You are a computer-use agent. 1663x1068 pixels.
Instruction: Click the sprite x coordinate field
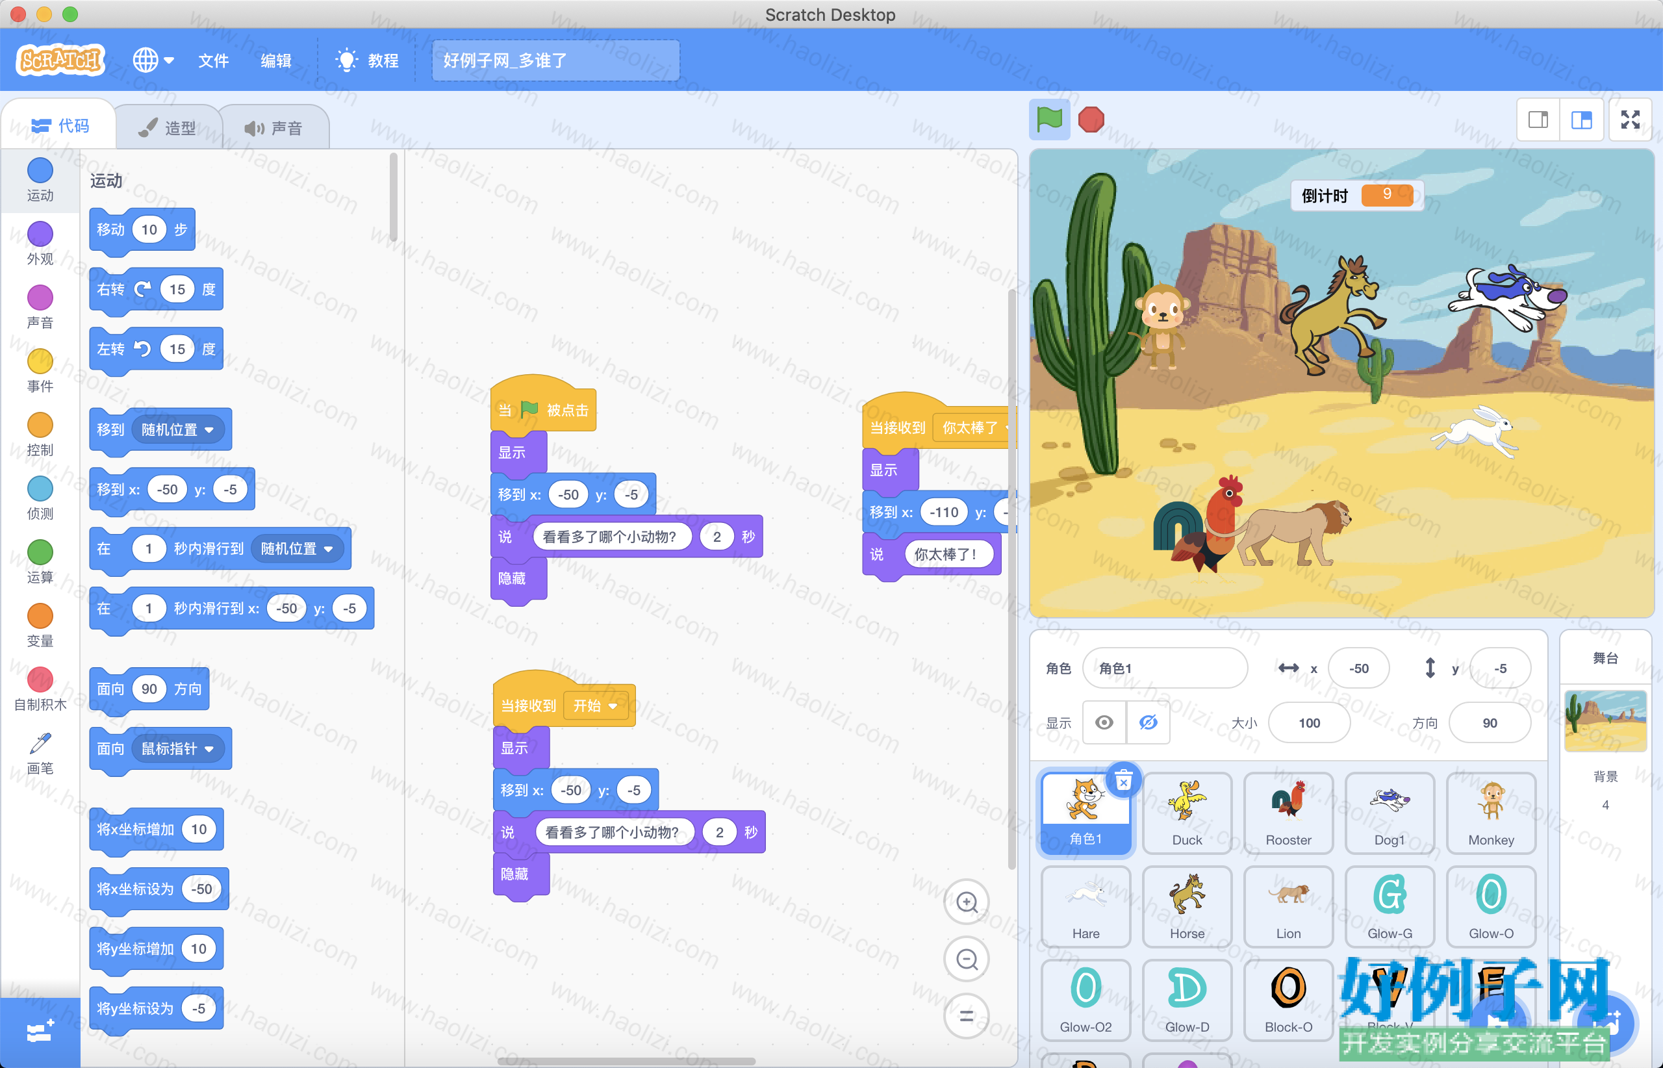tap(1358, 668)
